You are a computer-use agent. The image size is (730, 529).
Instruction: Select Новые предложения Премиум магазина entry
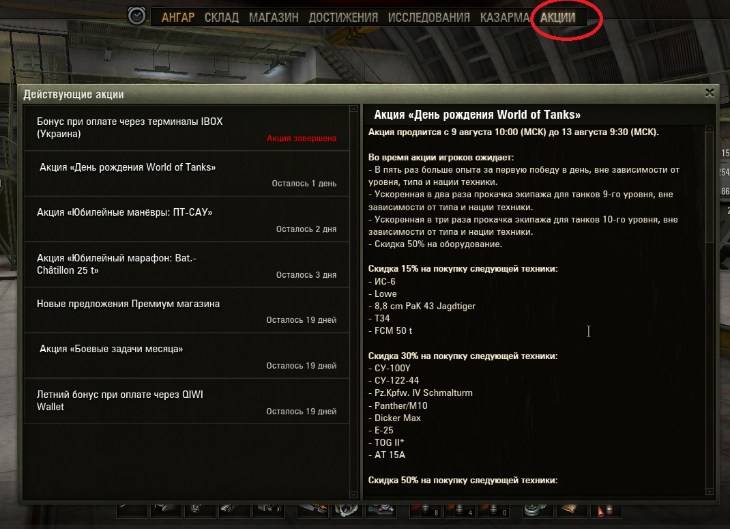[x=187, y=310]
